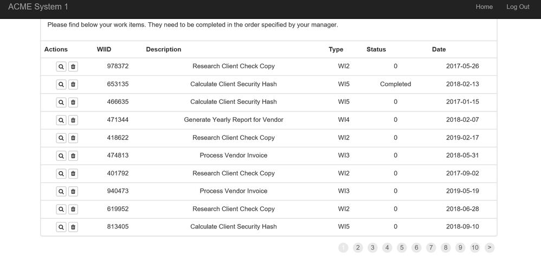Screen dimensions: 541x261
Task: Delete work item 813405
Action: tap(73, 227)
